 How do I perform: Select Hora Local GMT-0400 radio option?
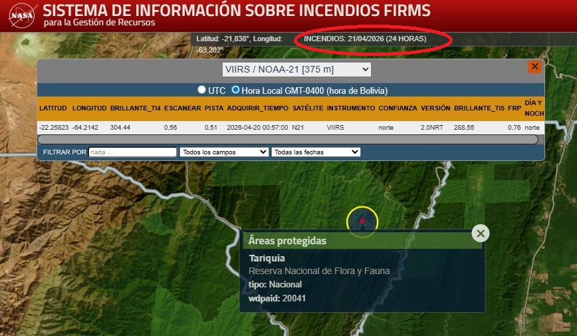235,90
